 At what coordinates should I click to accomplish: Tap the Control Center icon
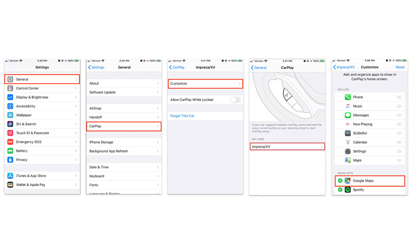pyautogui.click(x=10, y=88)
